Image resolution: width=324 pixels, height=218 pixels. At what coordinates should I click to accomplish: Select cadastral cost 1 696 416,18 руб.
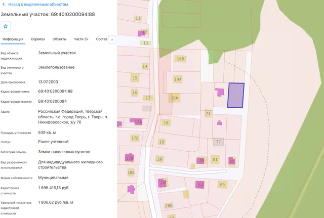point(54,188)
